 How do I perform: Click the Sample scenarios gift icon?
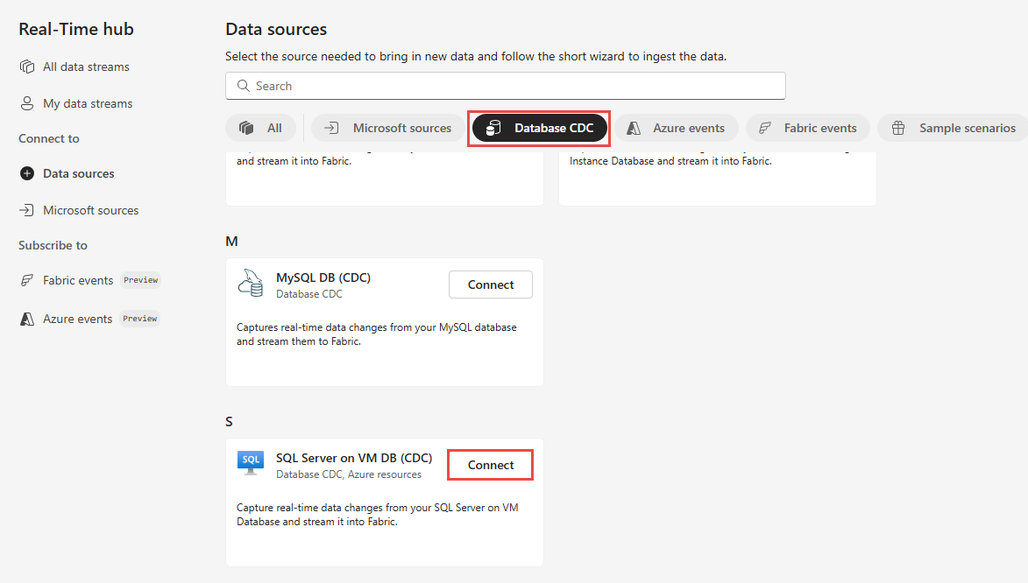pyautogui.click(x=898, y=129)
